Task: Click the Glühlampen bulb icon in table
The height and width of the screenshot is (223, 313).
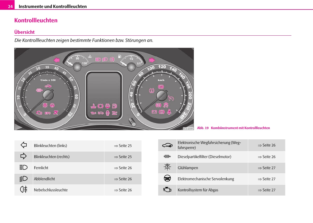Action: pyautogui.click(x=167, y=167)
